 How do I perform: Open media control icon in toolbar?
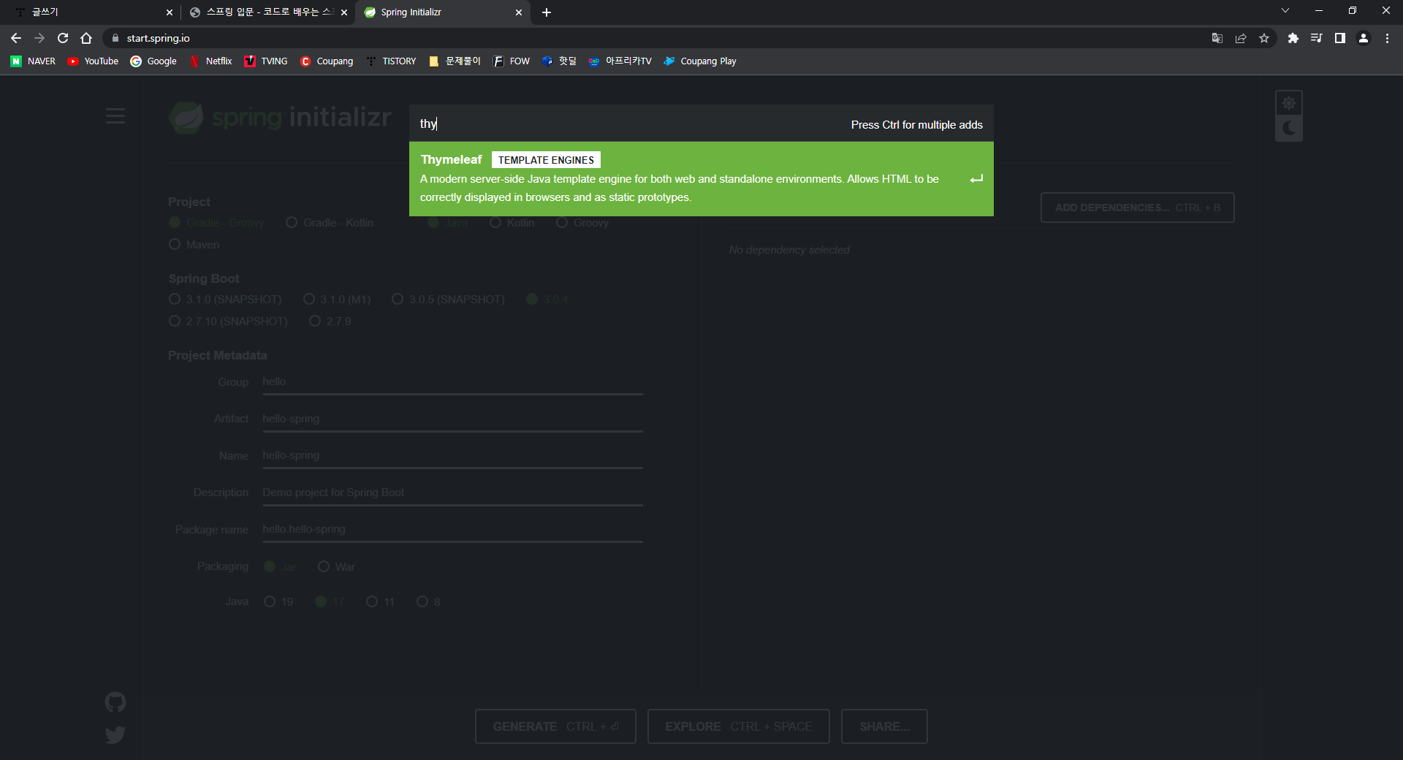coord(1317,38)
